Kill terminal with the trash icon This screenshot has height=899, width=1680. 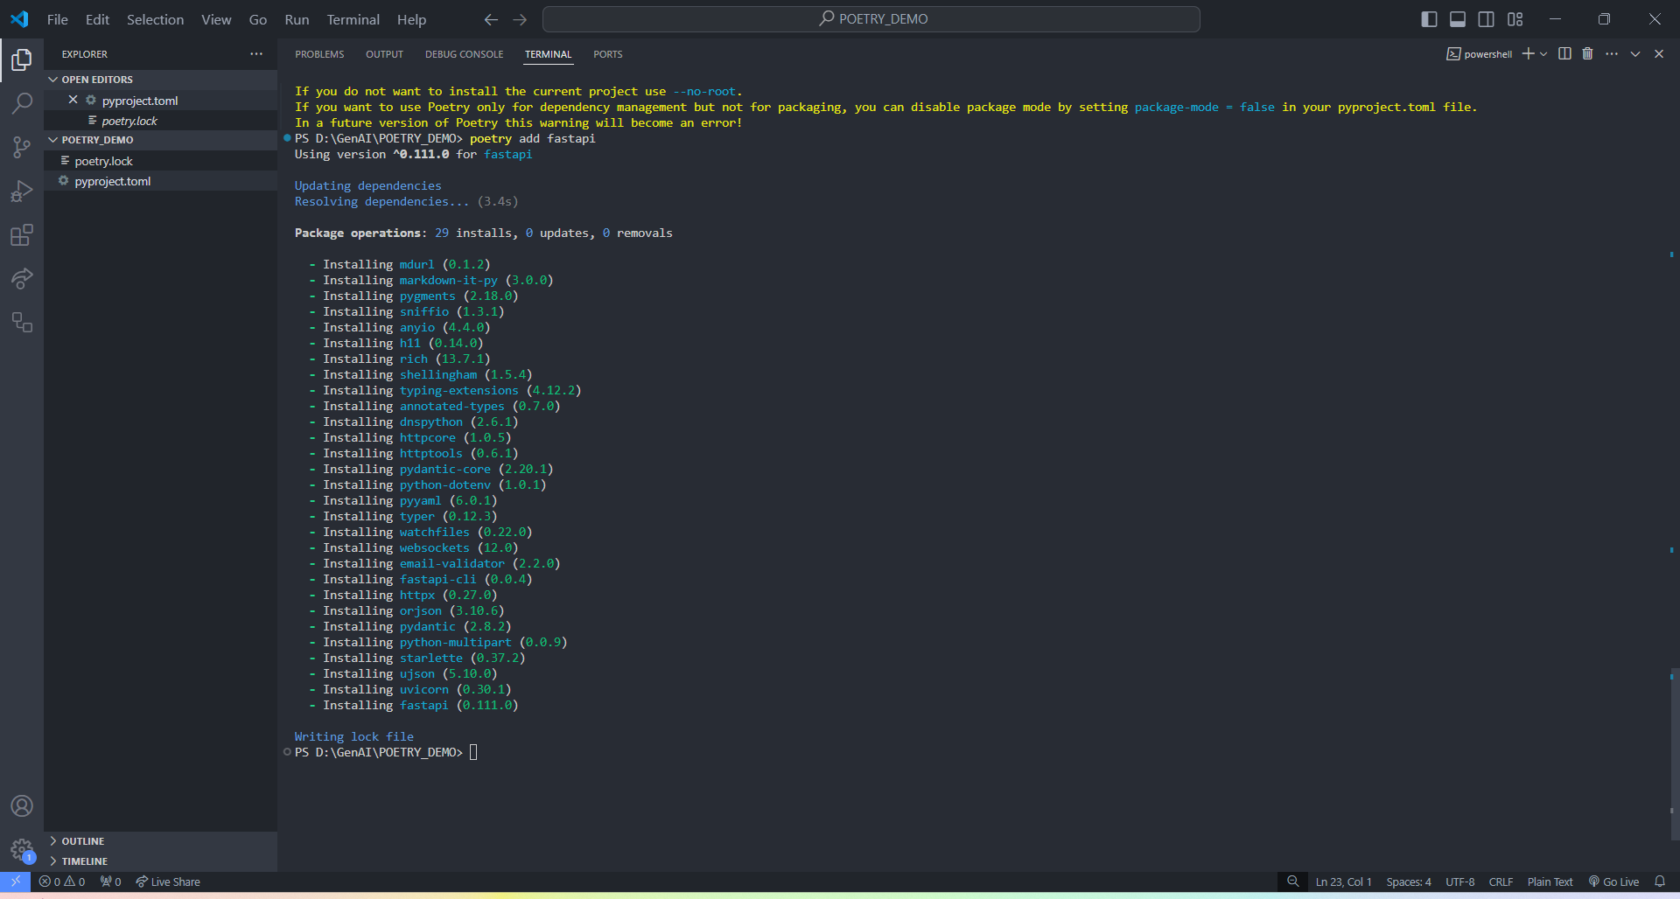pos(1587,54)
